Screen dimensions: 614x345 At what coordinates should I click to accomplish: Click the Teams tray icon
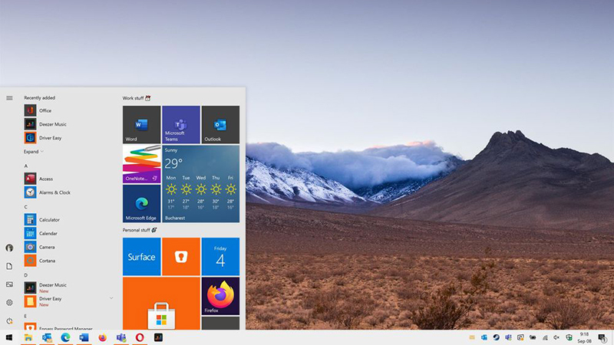coord(508,337)
